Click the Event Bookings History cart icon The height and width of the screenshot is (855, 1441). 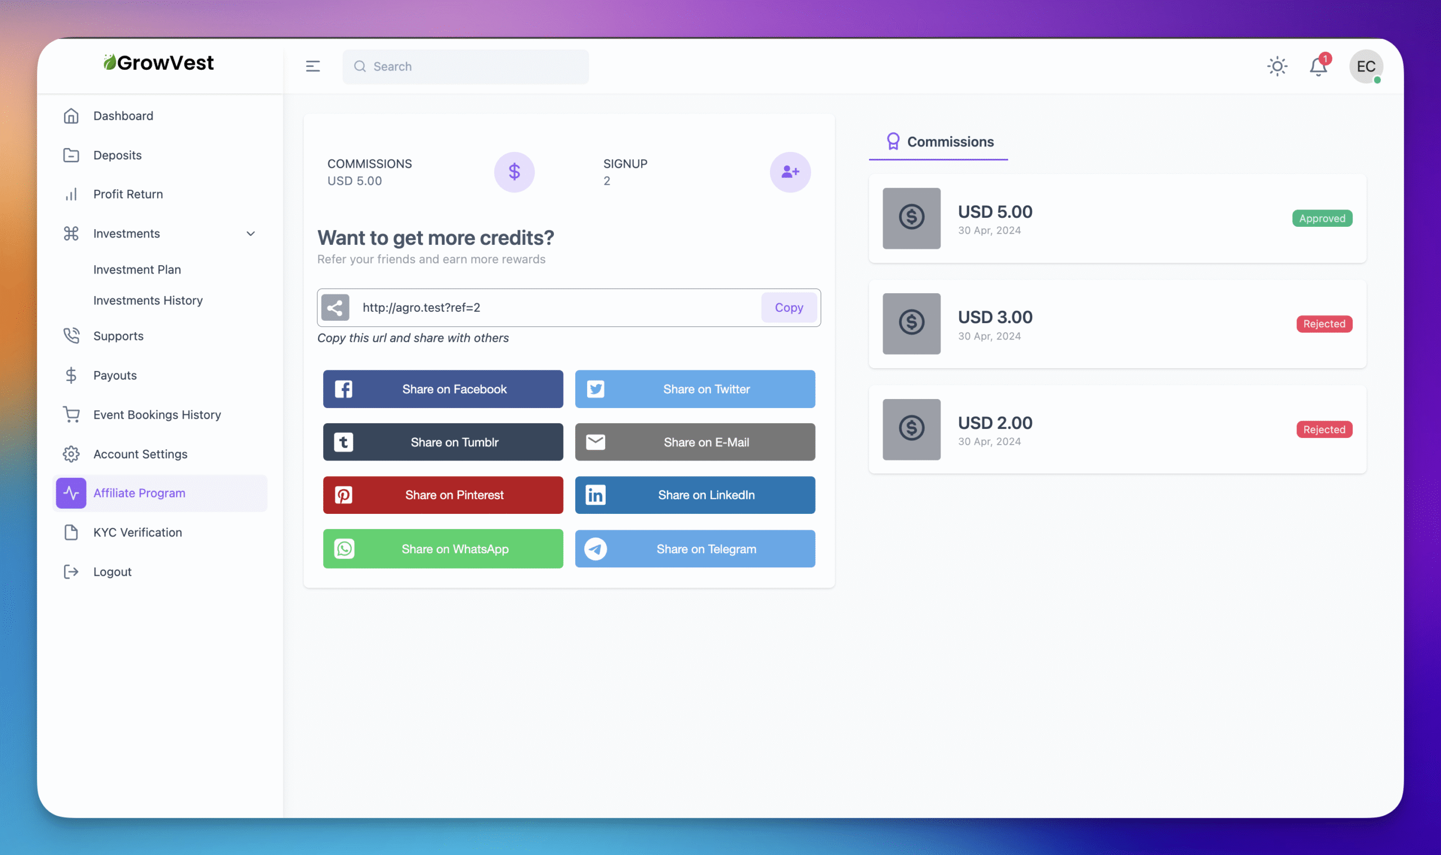click(x=71, y=414)
